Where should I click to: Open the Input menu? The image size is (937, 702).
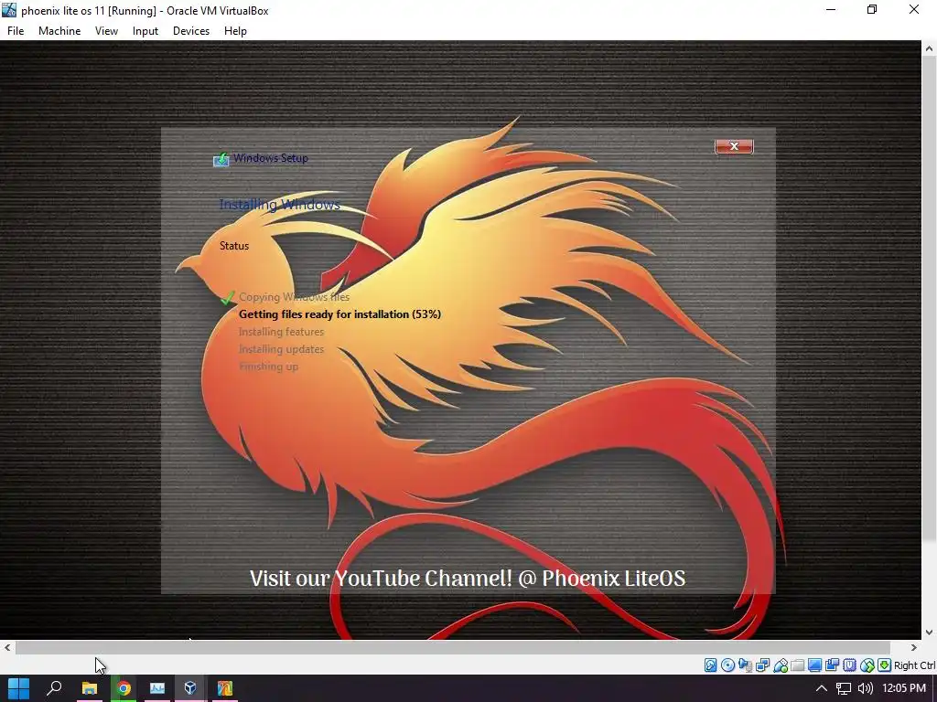pos(145,31)
